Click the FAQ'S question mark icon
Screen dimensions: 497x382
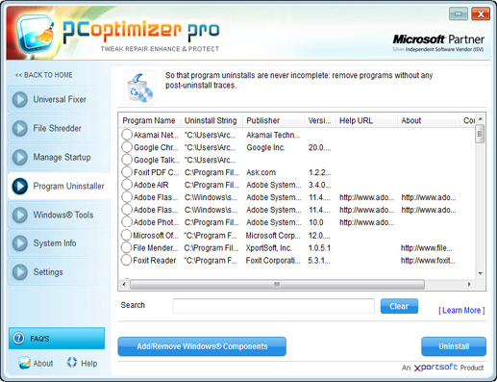click(18, 338)
